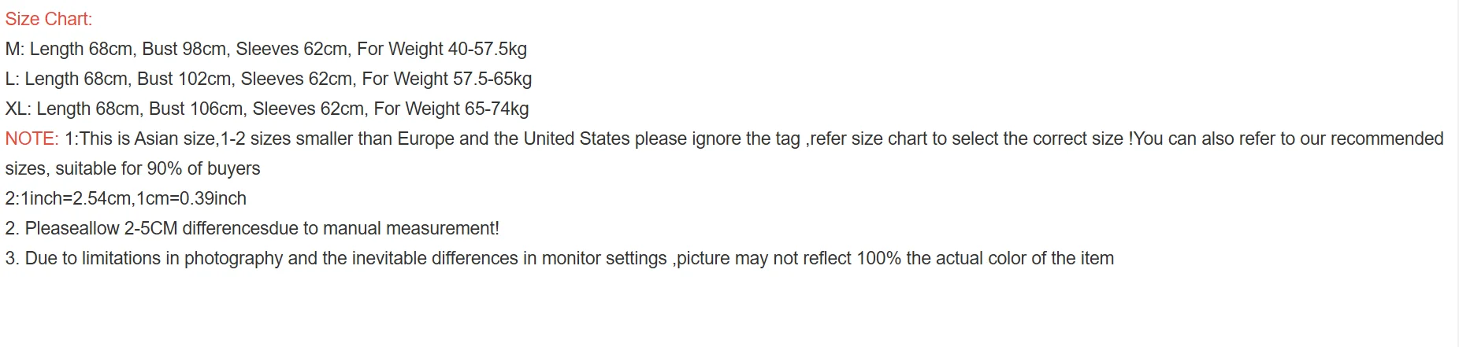Click the "For Weight 65-74kg" text

click(451, 109)
